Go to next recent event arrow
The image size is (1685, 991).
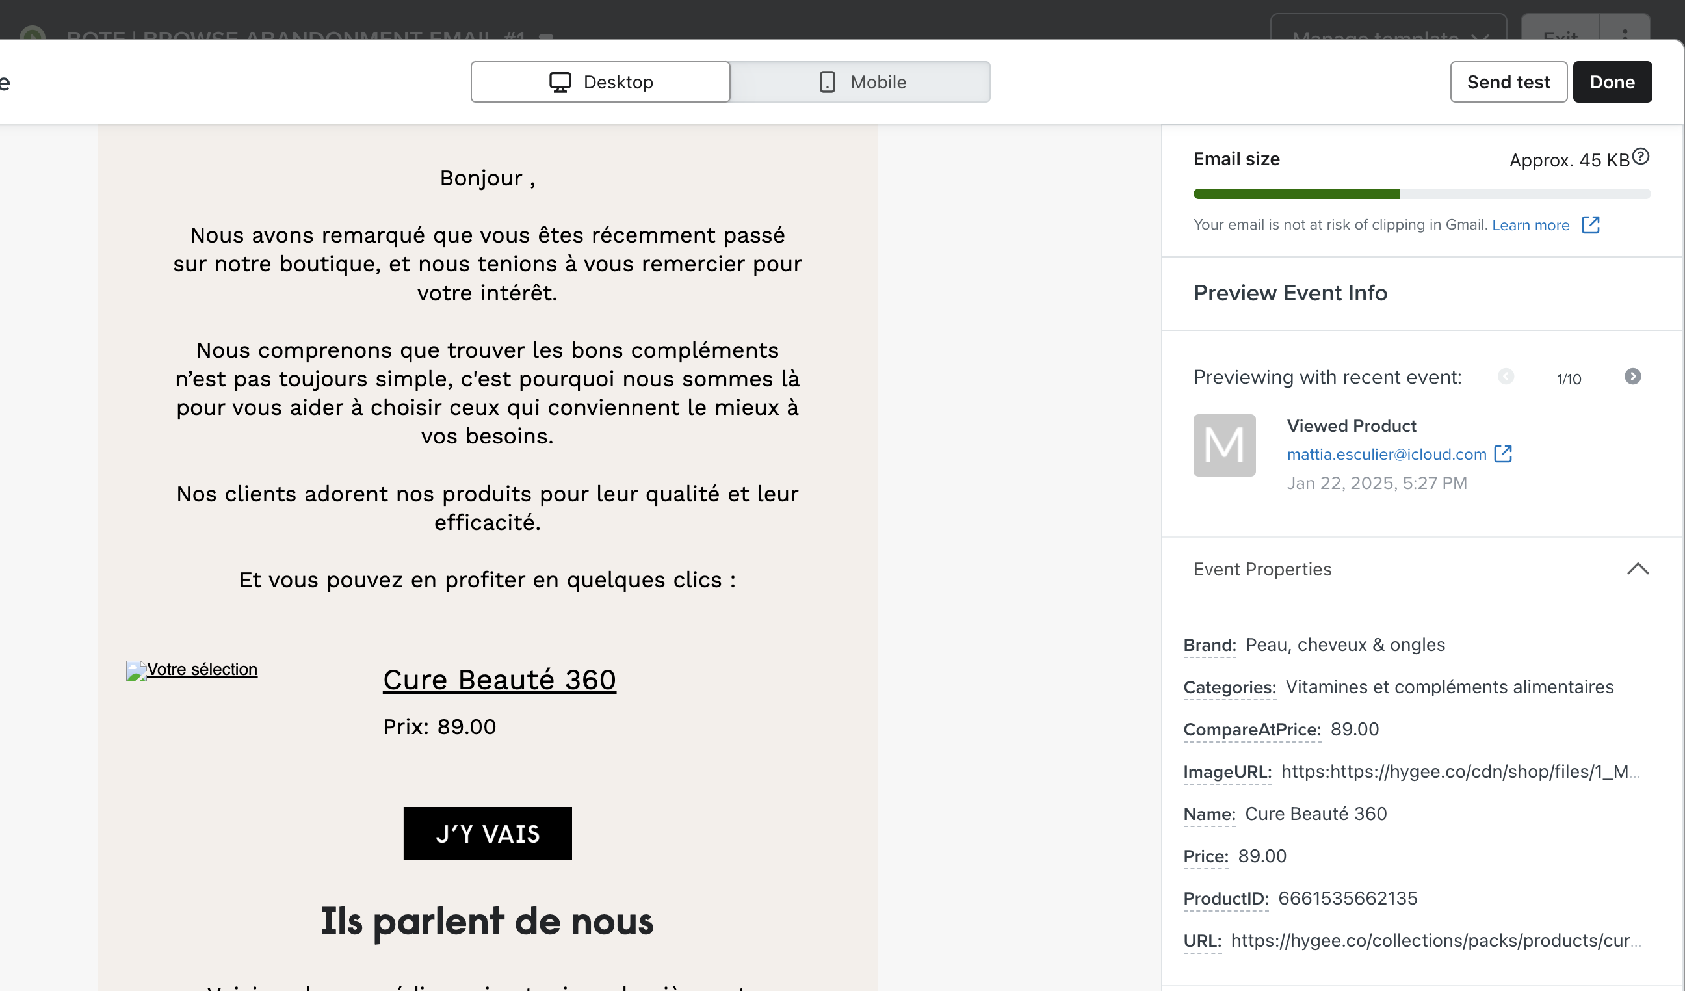point(1633,377)
